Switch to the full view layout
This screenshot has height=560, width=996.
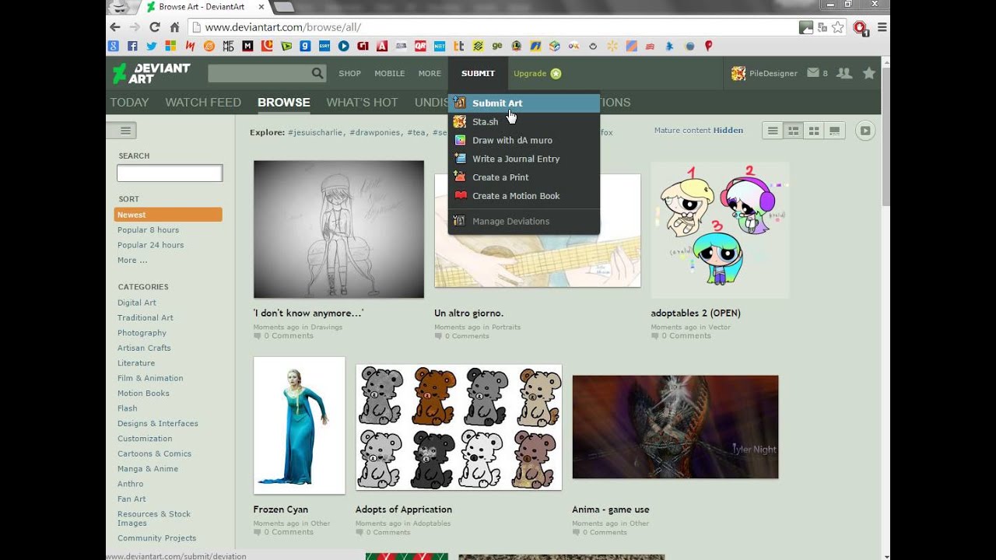(x=835, y=131)
